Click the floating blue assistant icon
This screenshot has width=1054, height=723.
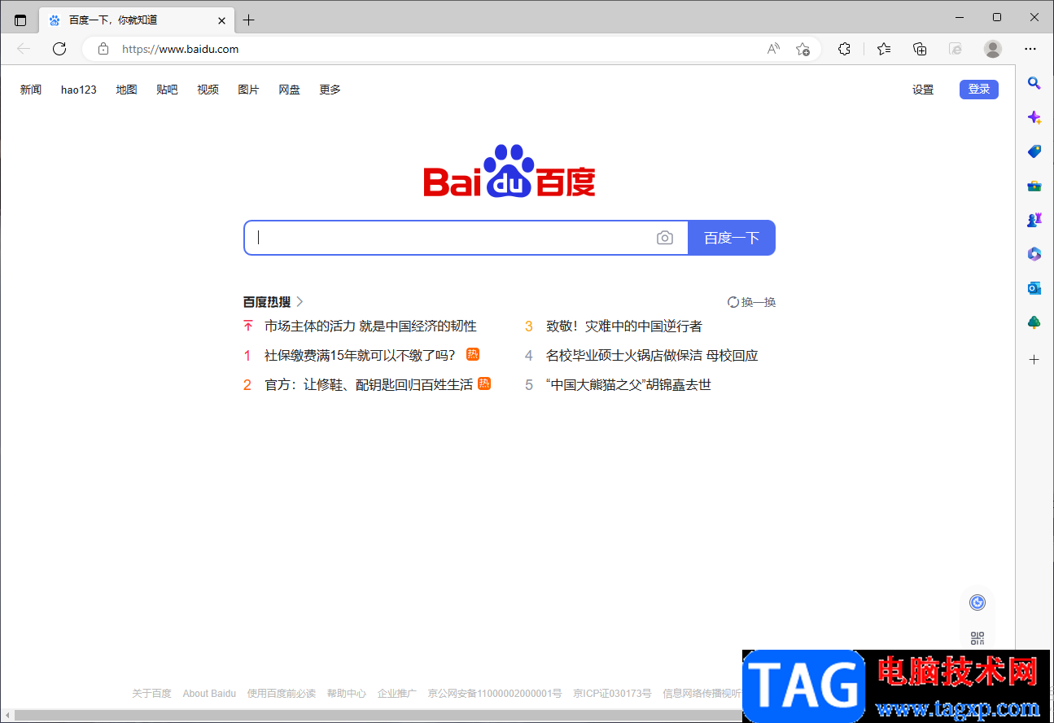(x=977, y=602)
